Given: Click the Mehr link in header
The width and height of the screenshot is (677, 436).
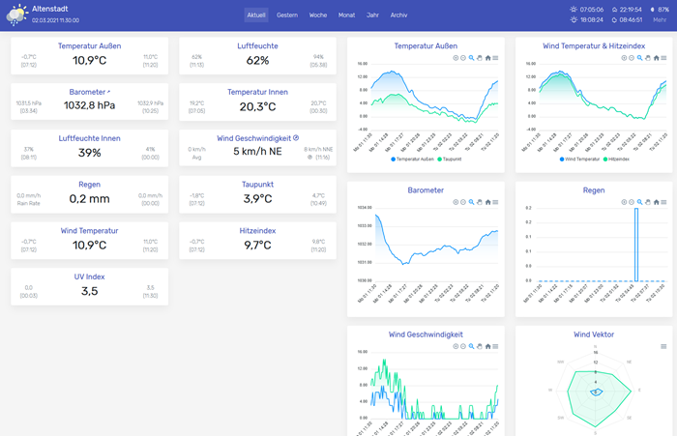Looking at the screenshot, I should coord(660,20).
